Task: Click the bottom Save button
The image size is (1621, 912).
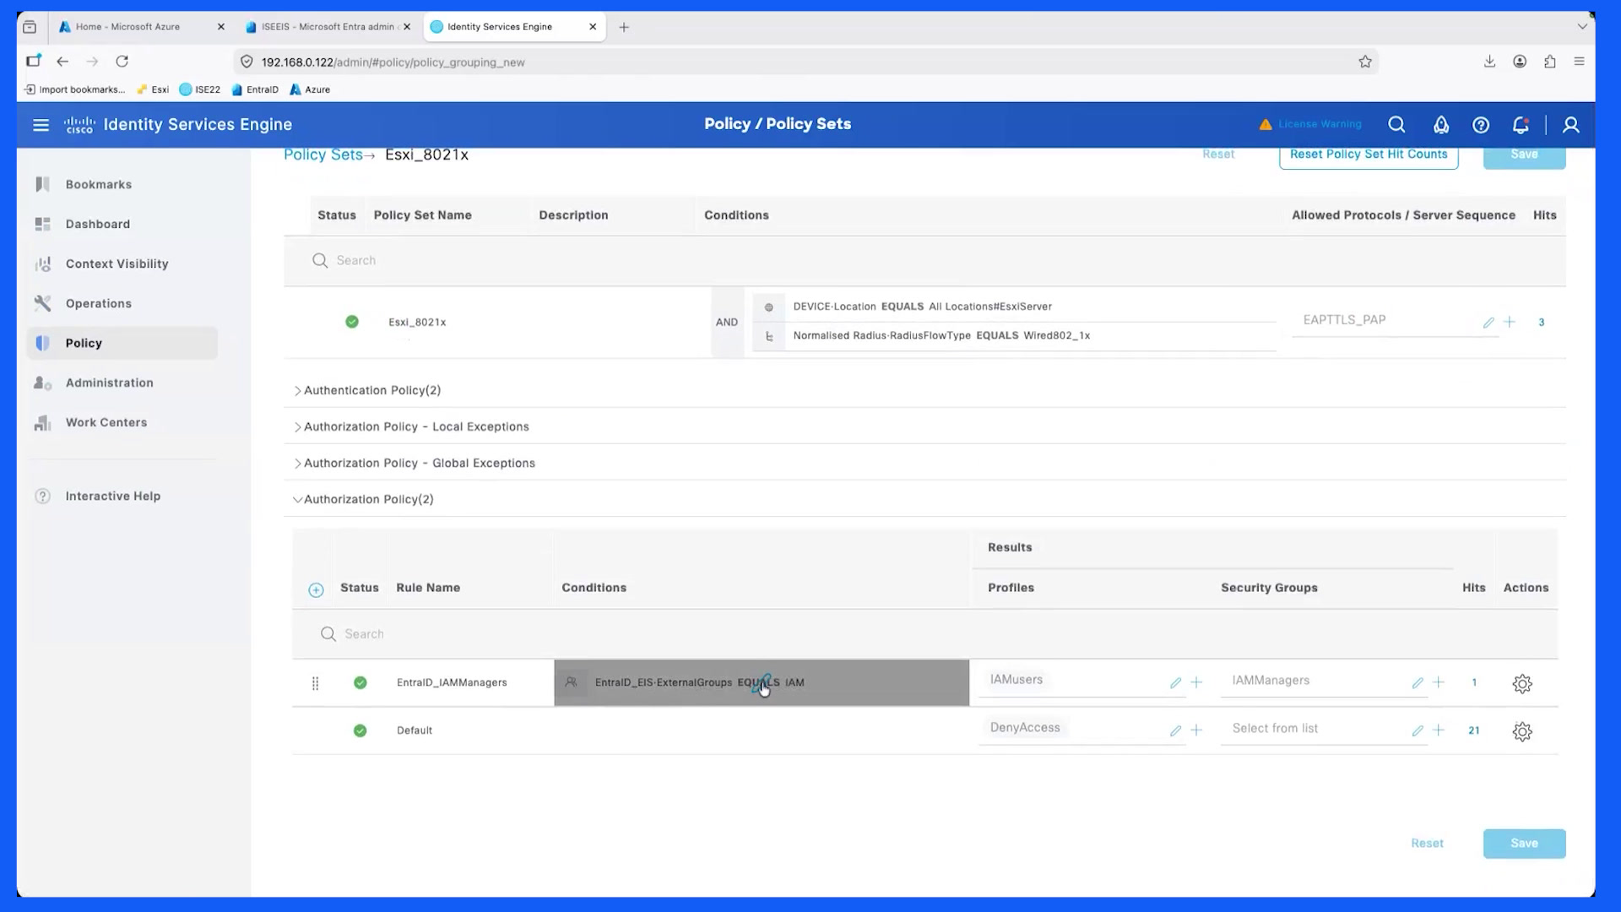Action: [x=1524, y=844]
